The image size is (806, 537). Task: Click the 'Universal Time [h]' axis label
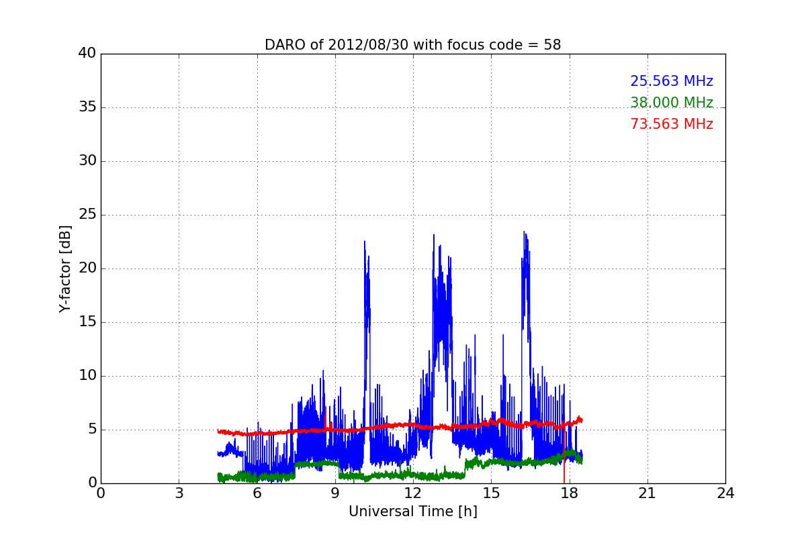pyautogui.click(x=413, y=511)
